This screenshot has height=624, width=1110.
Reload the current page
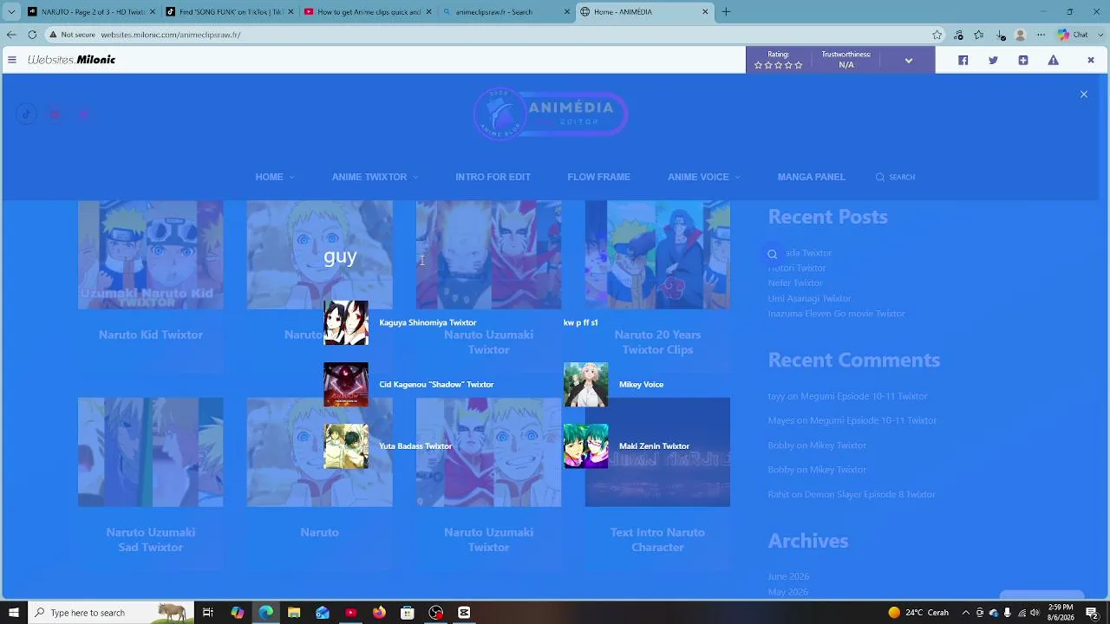(x=32, y=35)
